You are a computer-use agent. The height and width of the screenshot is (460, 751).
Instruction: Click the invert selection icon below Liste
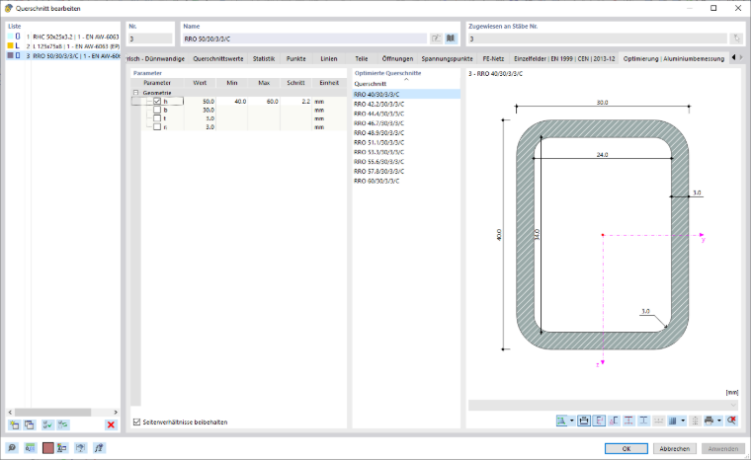(62, 424)
